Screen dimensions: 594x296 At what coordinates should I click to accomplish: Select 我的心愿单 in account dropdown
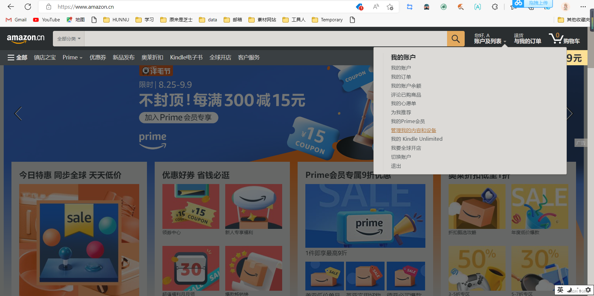(x=403, y=103)
